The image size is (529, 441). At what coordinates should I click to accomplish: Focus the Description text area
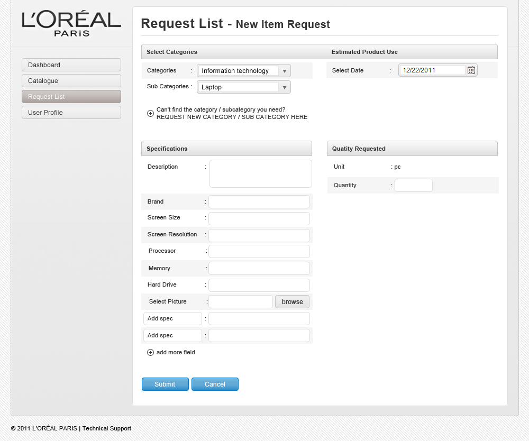click(x=261, y=174)
